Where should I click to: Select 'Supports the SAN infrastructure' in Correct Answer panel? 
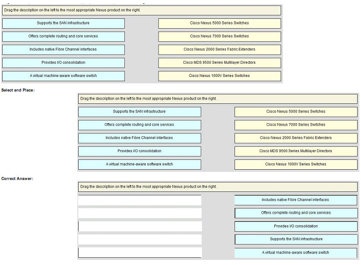(296, 239)
